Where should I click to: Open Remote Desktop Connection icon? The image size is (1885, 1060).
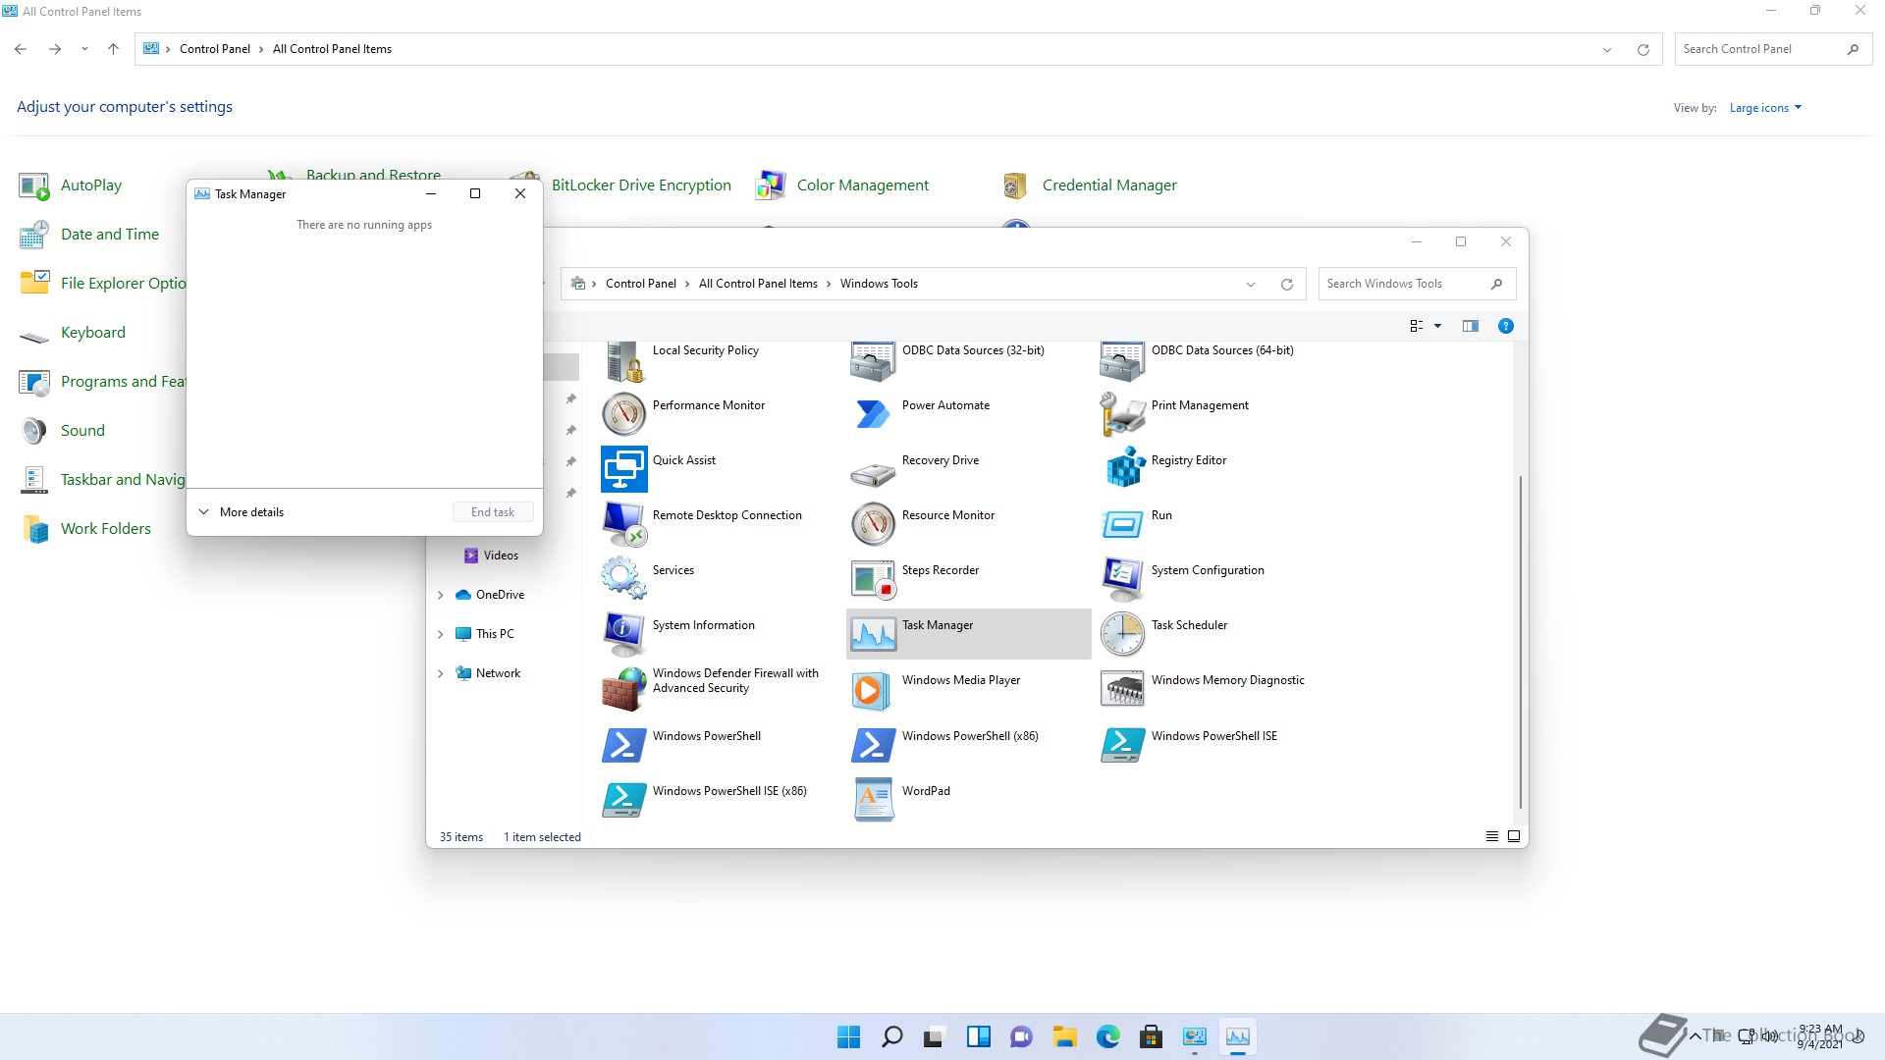tap(624, 524)
